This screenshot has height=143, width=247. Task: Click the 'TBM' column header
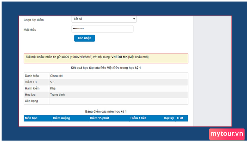pyautogui.click(x=180, y=118)
